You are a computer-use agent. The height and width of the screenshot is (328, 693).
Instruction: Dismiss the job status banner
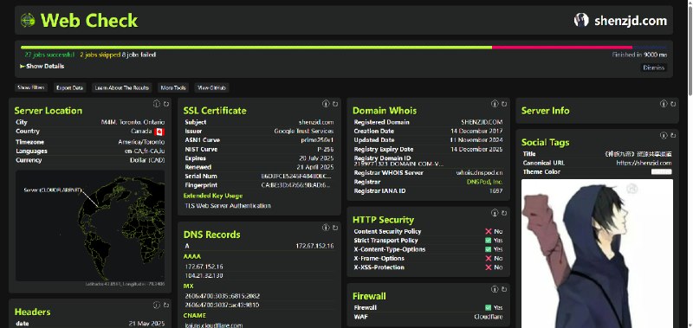pos(654,68)
